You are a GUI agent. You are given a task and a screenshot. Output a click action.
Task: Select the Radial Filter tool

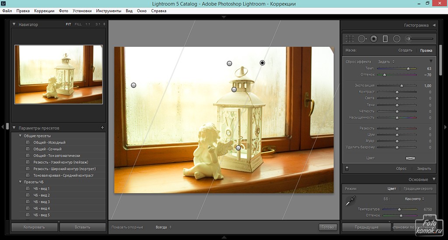coord(396,39)
